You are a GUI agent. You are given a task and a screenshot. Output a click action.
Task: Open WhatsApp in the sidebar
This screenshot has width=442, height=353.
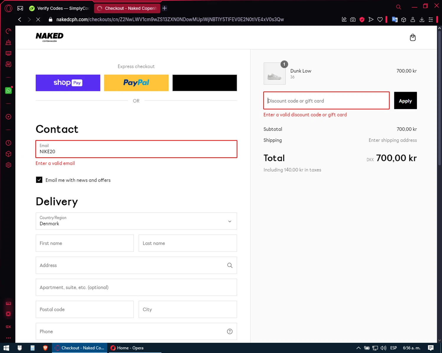pyautogui.click(x=8, y=90)
